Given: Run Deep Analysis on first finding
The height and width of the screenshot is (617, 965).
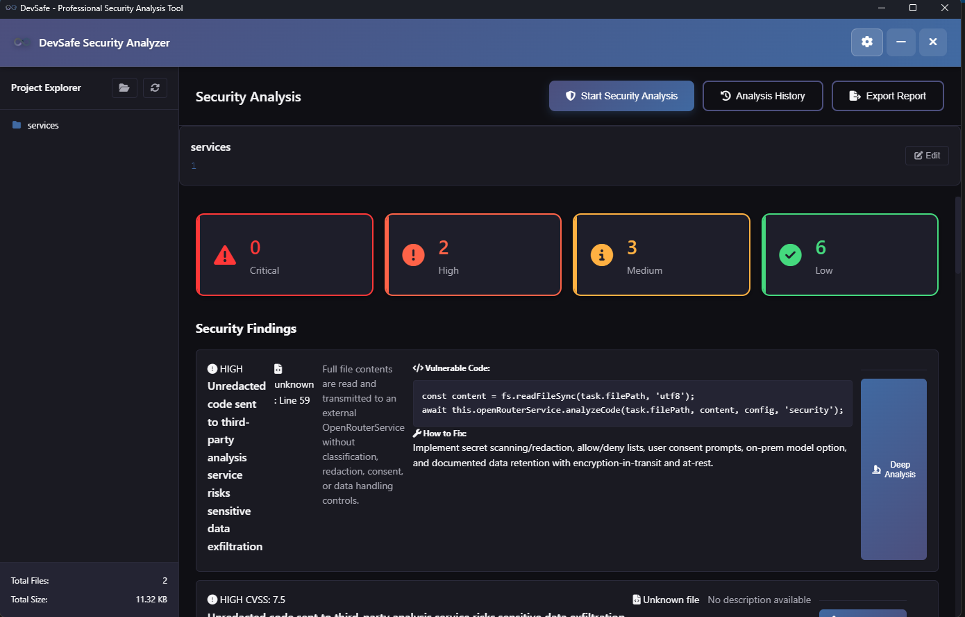Looking at the screenshot, I should [893, 469].
